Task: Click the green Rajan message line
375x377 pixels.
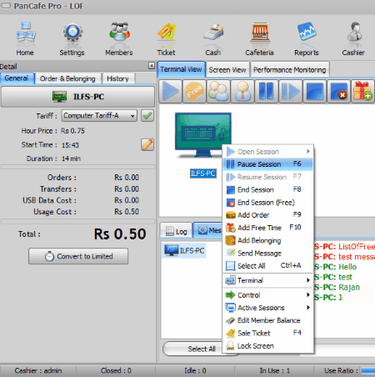Action: pos(337,287)
